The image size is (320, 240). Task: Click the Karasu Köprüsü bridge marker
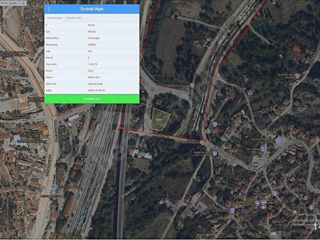point(202,142)
